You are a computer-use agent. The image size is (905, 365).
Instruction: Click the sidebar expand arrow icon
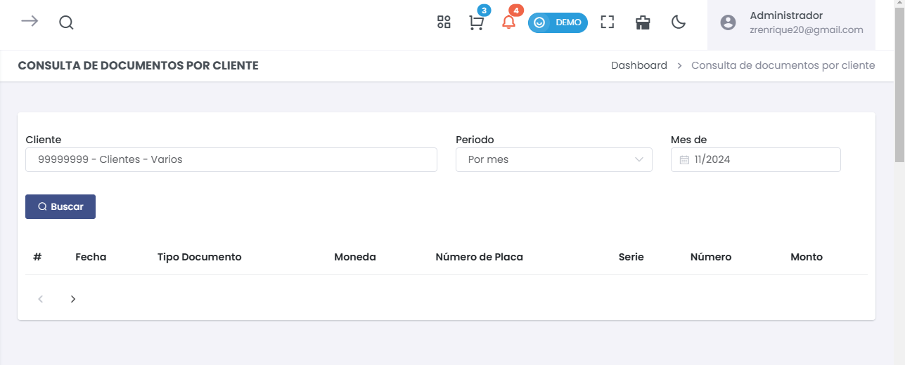(x=30, y=21)
